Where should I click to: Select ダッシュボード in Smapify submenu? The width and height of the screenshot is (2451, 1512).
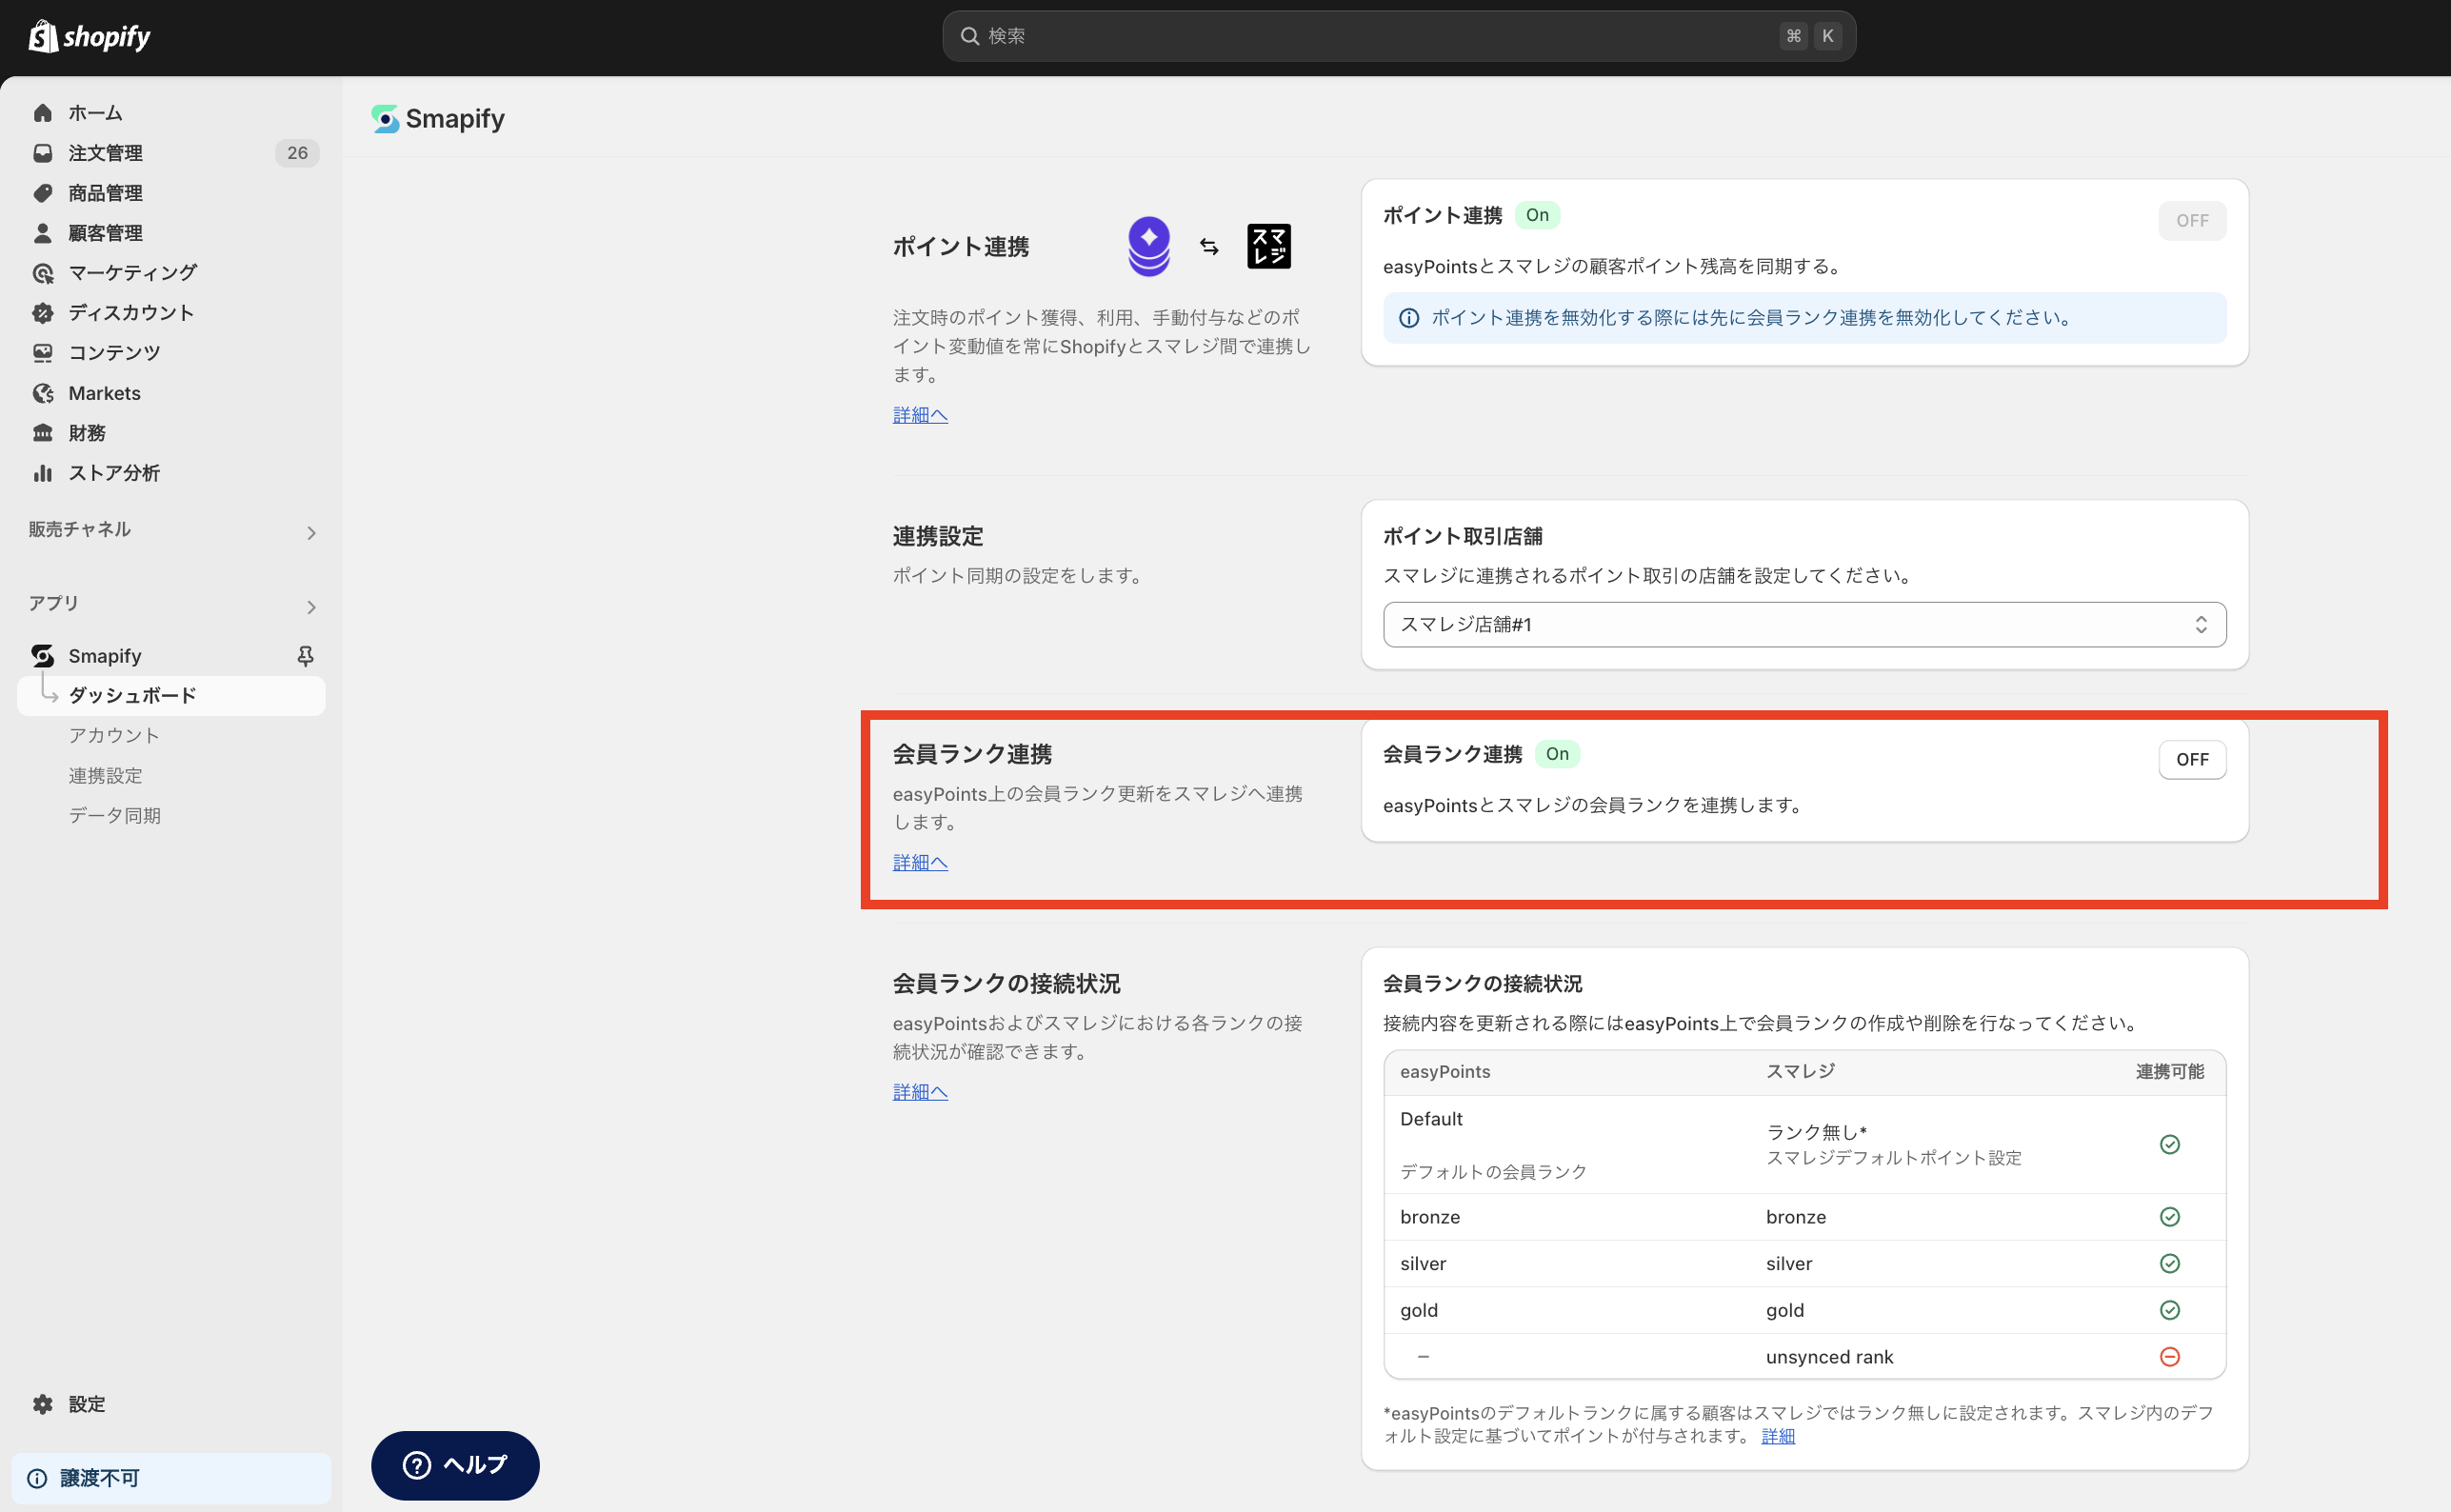point(171,696)
